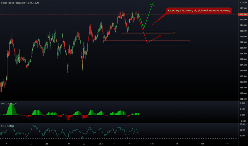
Task: Click the Dec date on time axis
Action: (x=46, y=144)
